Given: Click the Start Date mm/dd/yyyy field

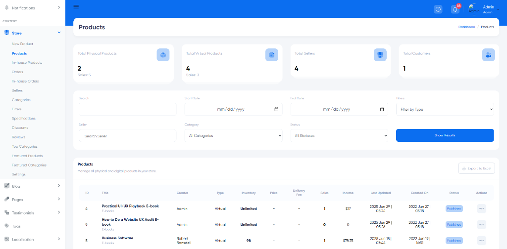Looking at the screenshot, I should point(234,109).
